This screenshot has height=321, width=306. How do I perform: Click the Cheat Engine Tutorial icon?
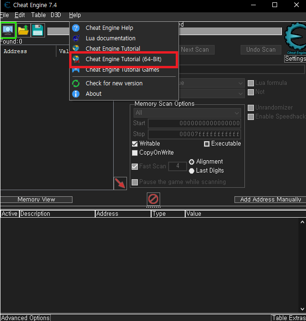(76, 48)
